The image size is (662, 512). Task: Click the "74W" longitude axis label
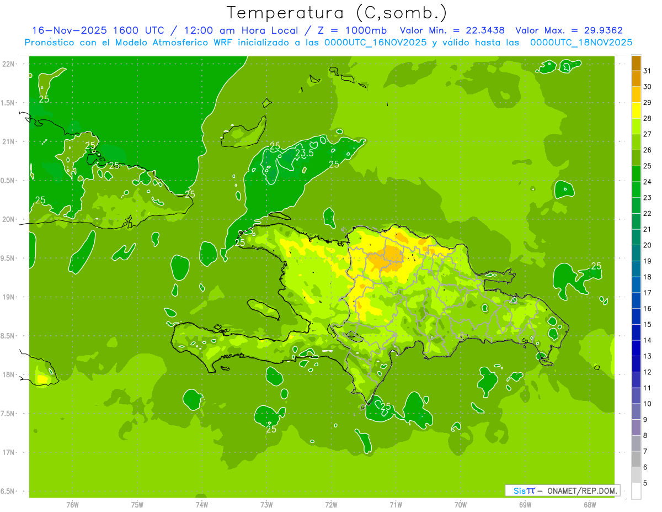pyautogui.click(x=202, y=504)
